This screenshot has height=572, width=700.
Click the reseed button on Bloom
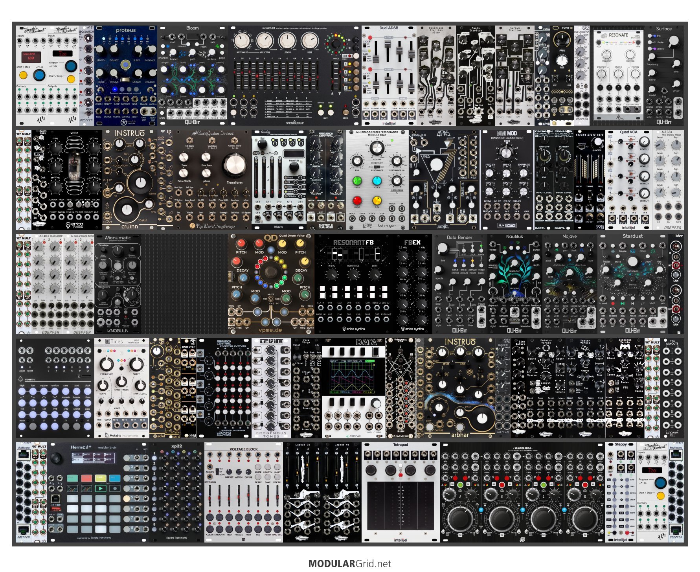188,44
